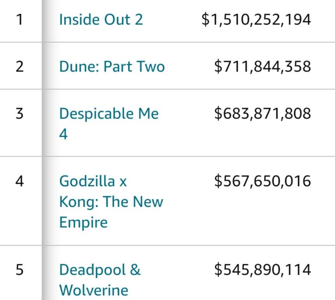Click the Kong: The New title line
The height and width of the screenshot is (300, 335).
coord(111,202)
